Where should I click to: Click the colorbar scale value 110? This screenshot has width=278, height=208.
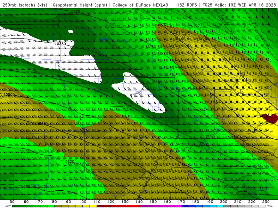97,202
